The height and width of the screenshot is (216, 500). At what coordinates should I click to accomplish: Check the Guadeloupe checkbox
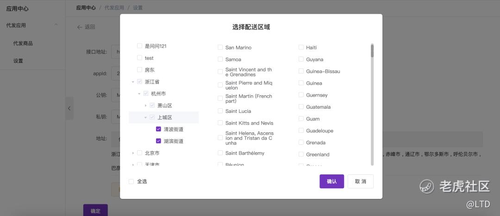(x=301, y=130)
